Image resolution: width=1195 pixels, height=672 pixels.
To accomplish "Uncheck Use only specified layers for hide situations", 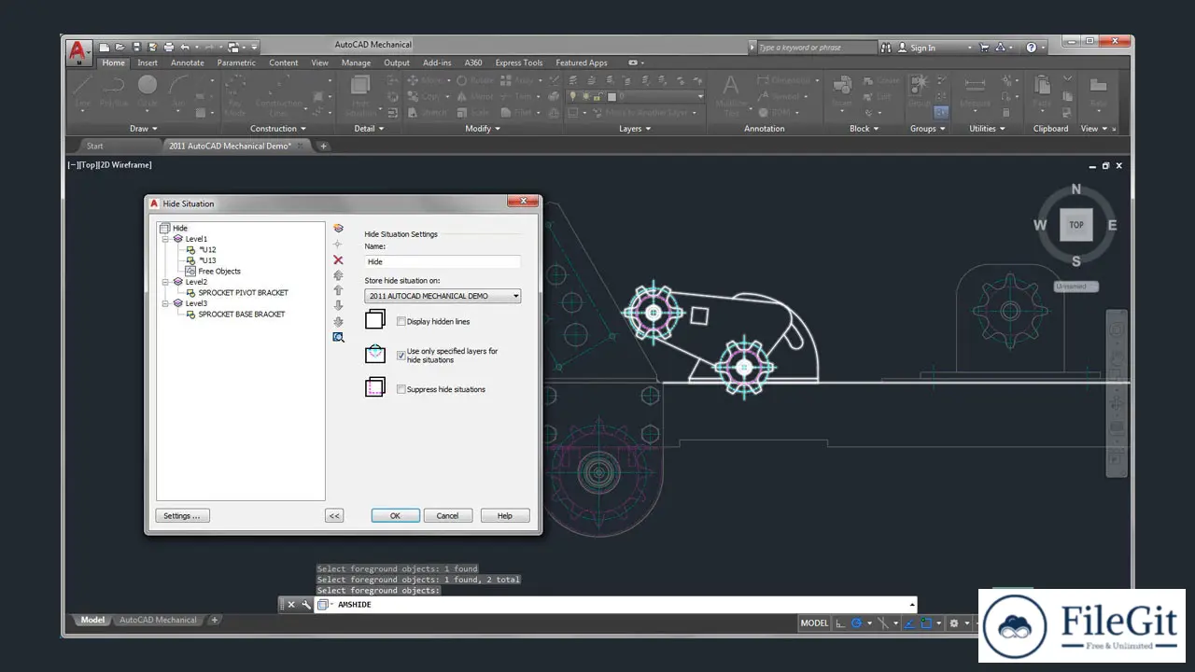I will pos(401,356).
